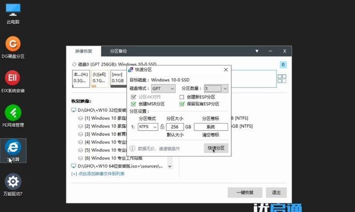Open the 分区数量 dropdown
Screen dimensions: 355x212
216,89
